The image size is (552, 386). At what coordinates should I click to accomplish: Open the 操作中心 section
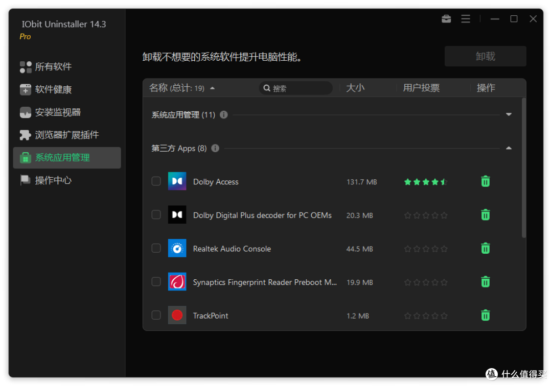pyautogui.click(x=67, y=180)
